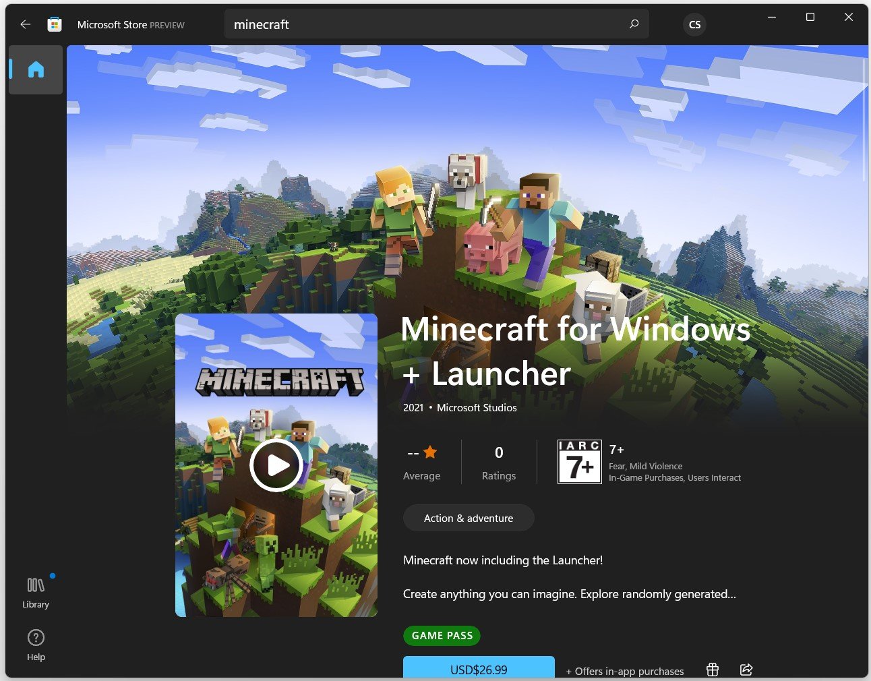Click the 2021 release year text
Image resolution: width=871 pixels, height=681 pixels.
tap(413, 408)
